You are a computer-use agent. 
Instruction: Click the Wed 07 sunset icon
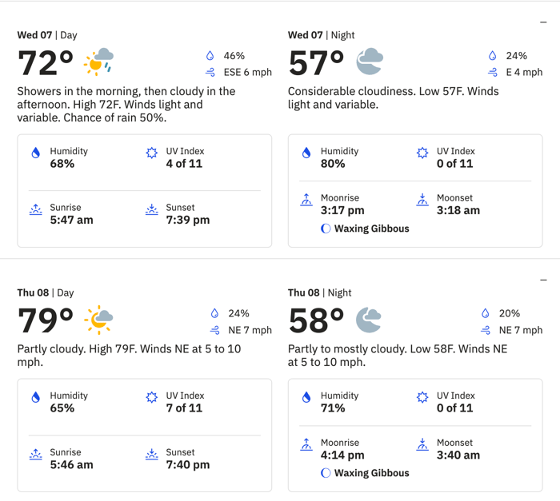pyautogui.click(x=152, y=209)
